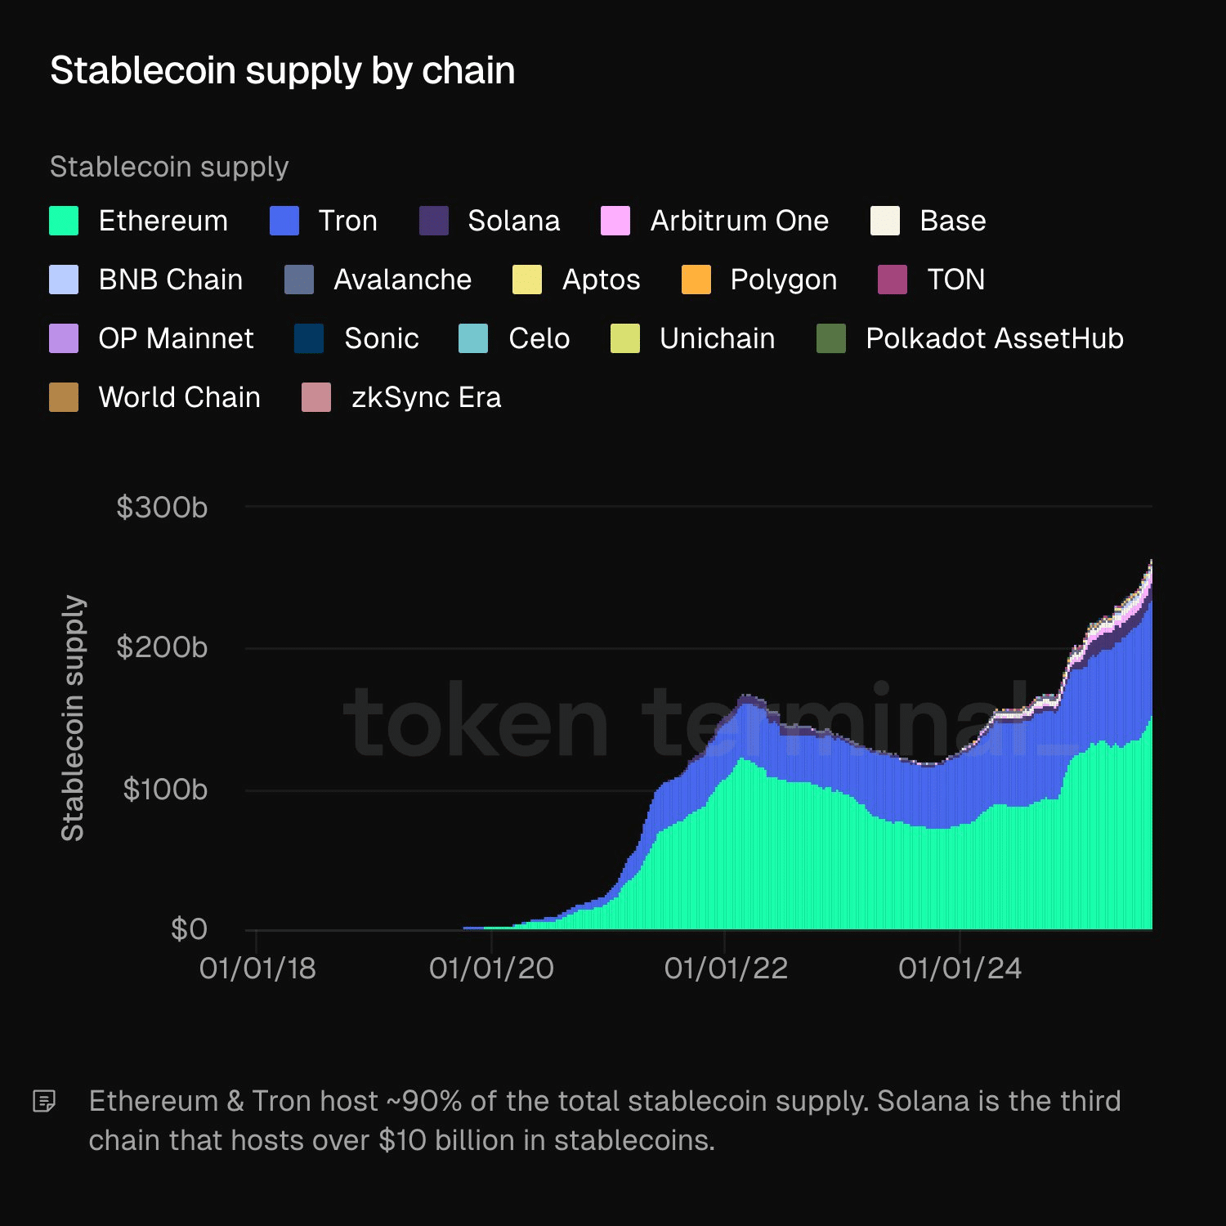Click the Polkadot AssetHub legend label
The height and width of the screenshot is (1226, 1226).
(994, 338)
